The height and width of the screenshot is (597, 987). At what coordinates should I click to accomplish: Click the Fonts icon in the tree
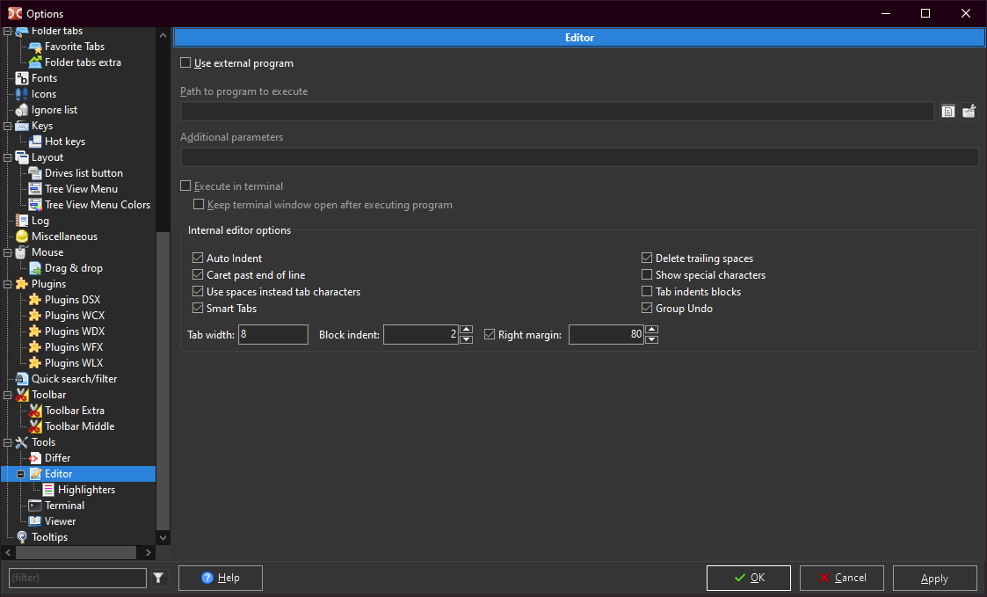(22, 78)
